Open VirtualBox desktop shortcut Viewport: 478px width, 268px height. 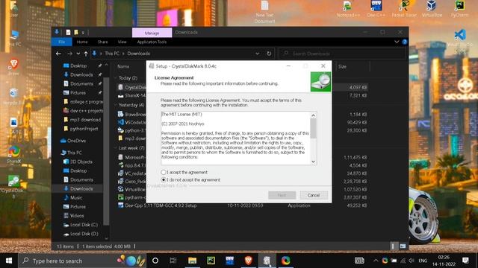tap(432, 8)
